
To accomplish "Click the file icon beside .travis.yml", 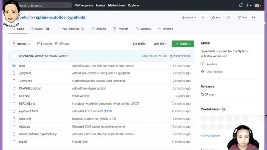I will point(14,81).
